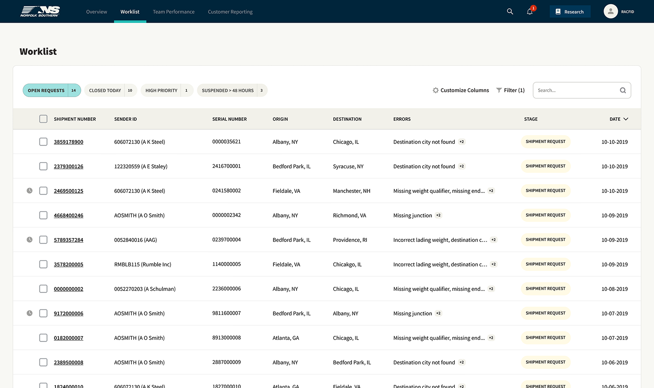
Task: Check the box for shipment 2469500125
Action: pos(43,191)
